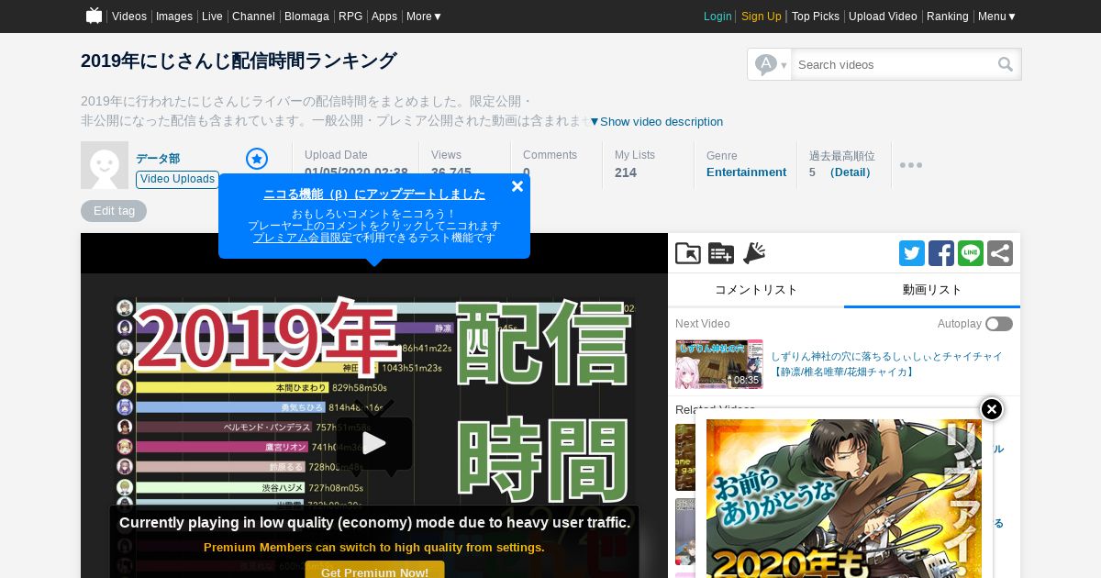Viewport: 1101px width, 578px height.
Task: Expand the More dropdown in top bar
Action: point(424,17)
